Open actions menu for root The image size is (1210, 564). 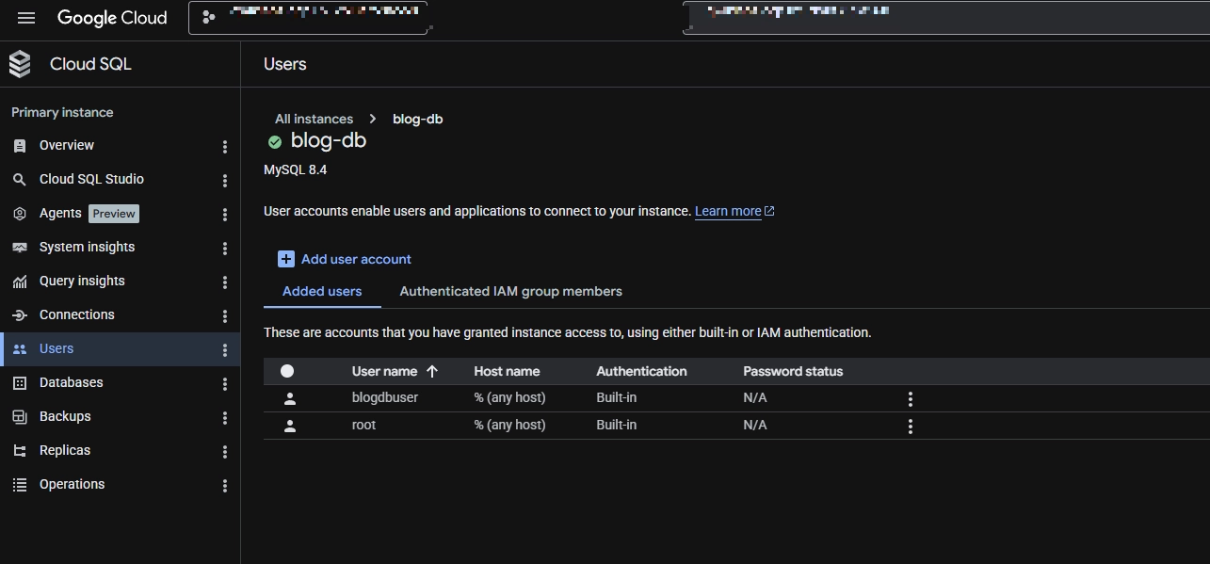(910, 426)
